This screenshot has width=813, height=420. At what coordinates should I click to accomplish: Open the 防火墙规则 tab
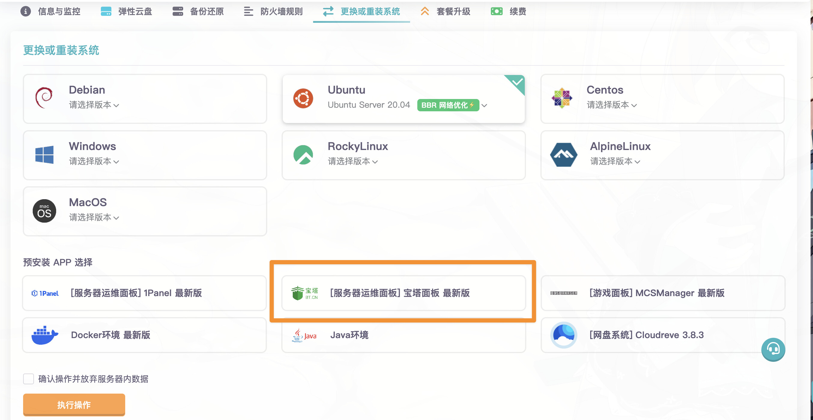tap(273, 11)
